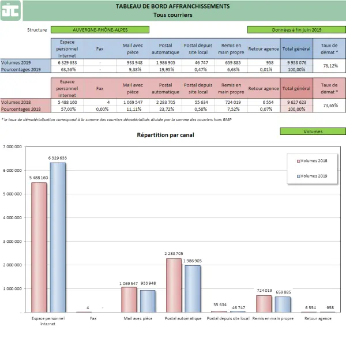Screen dimensions: 346x346
Task: Click the 2018 Postal automatique bar
Action: click(x=174, y=285)
